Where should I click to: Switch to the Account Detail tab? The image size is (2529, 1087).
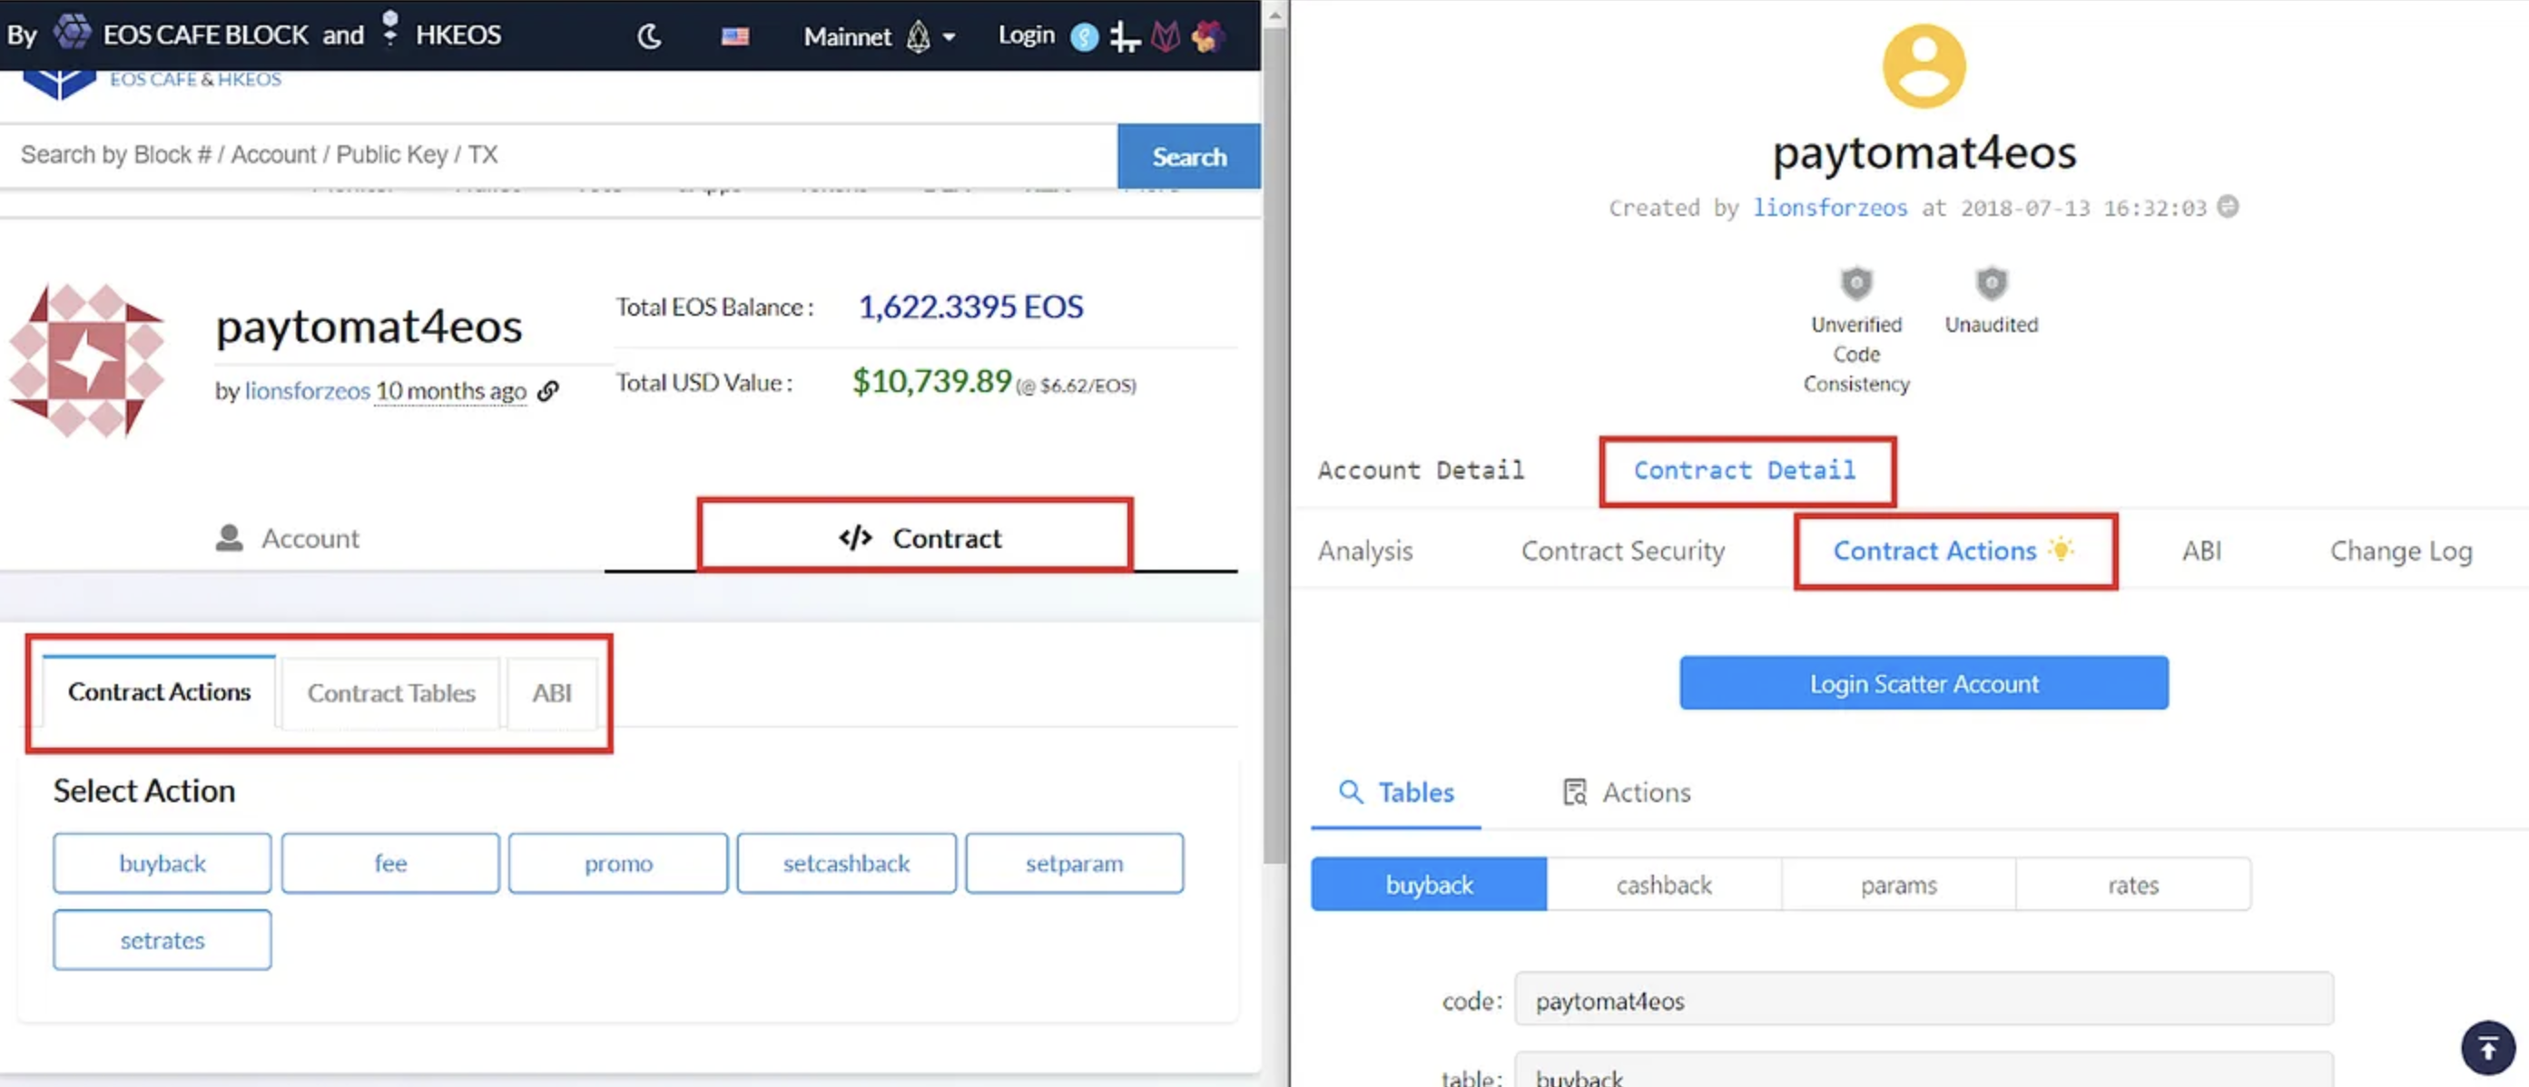(x=1421, y=470)
